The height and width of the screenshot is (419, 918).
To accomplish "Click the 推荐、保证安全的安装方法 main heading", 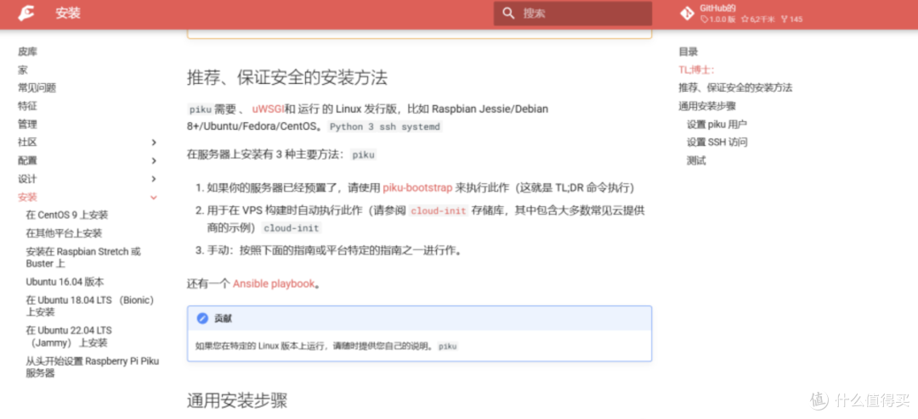I will coord(287,78).
